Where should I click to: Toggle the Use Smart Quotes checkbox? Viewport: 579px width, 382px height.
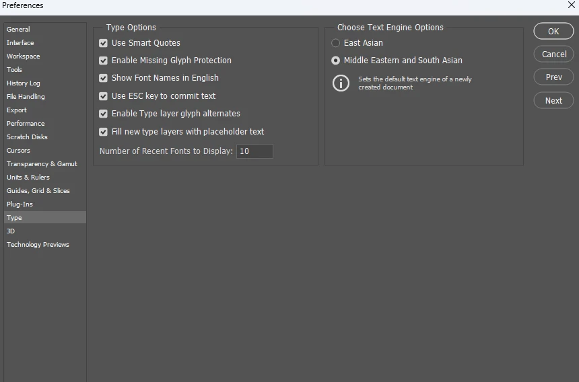[103, 43]
